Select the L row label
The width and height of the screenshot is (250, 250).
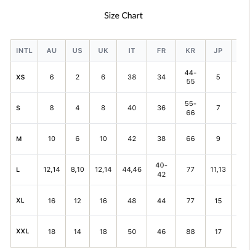coord(18,170)
